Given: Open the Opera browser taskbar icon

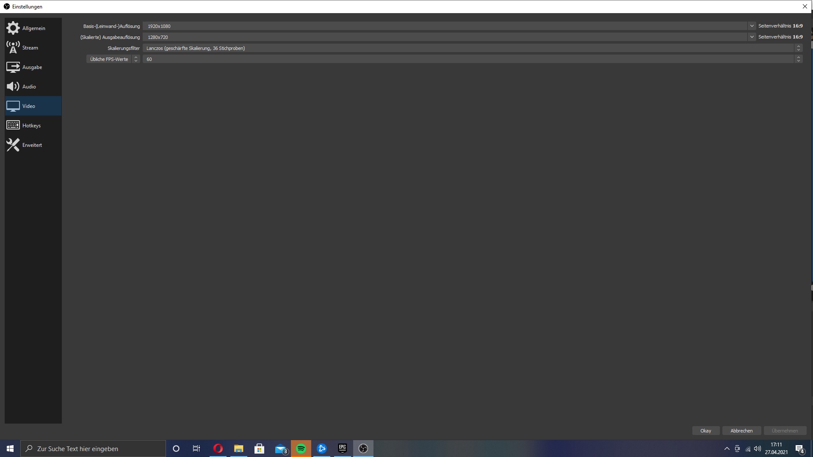Looking at the screenshot, I should tap(218, 449).
